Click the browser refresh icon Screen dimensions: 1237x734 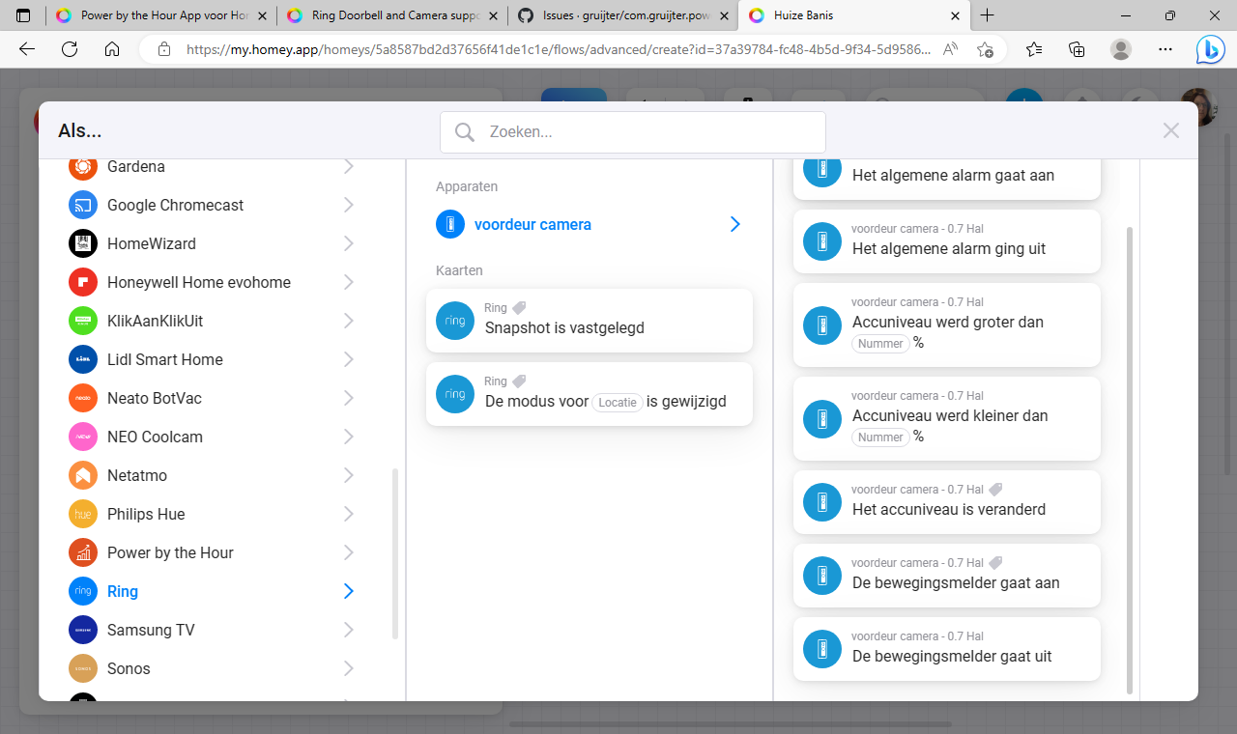(70, 49)
